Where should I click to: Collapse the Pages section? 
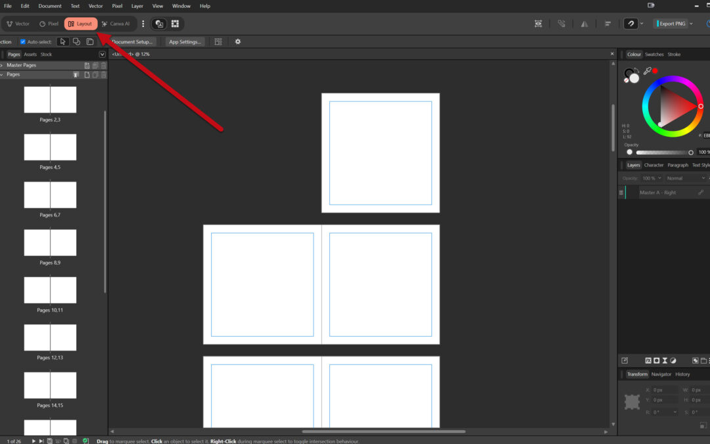click(x=2, y=74)
